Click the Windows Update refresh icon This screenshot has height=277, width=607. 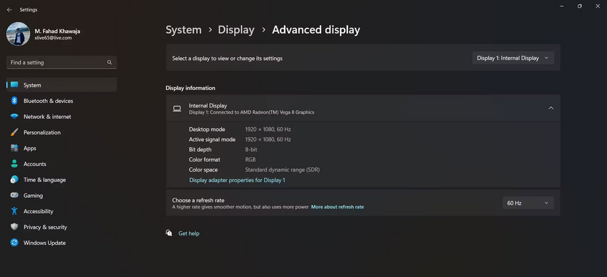click(x=14, y=243)
